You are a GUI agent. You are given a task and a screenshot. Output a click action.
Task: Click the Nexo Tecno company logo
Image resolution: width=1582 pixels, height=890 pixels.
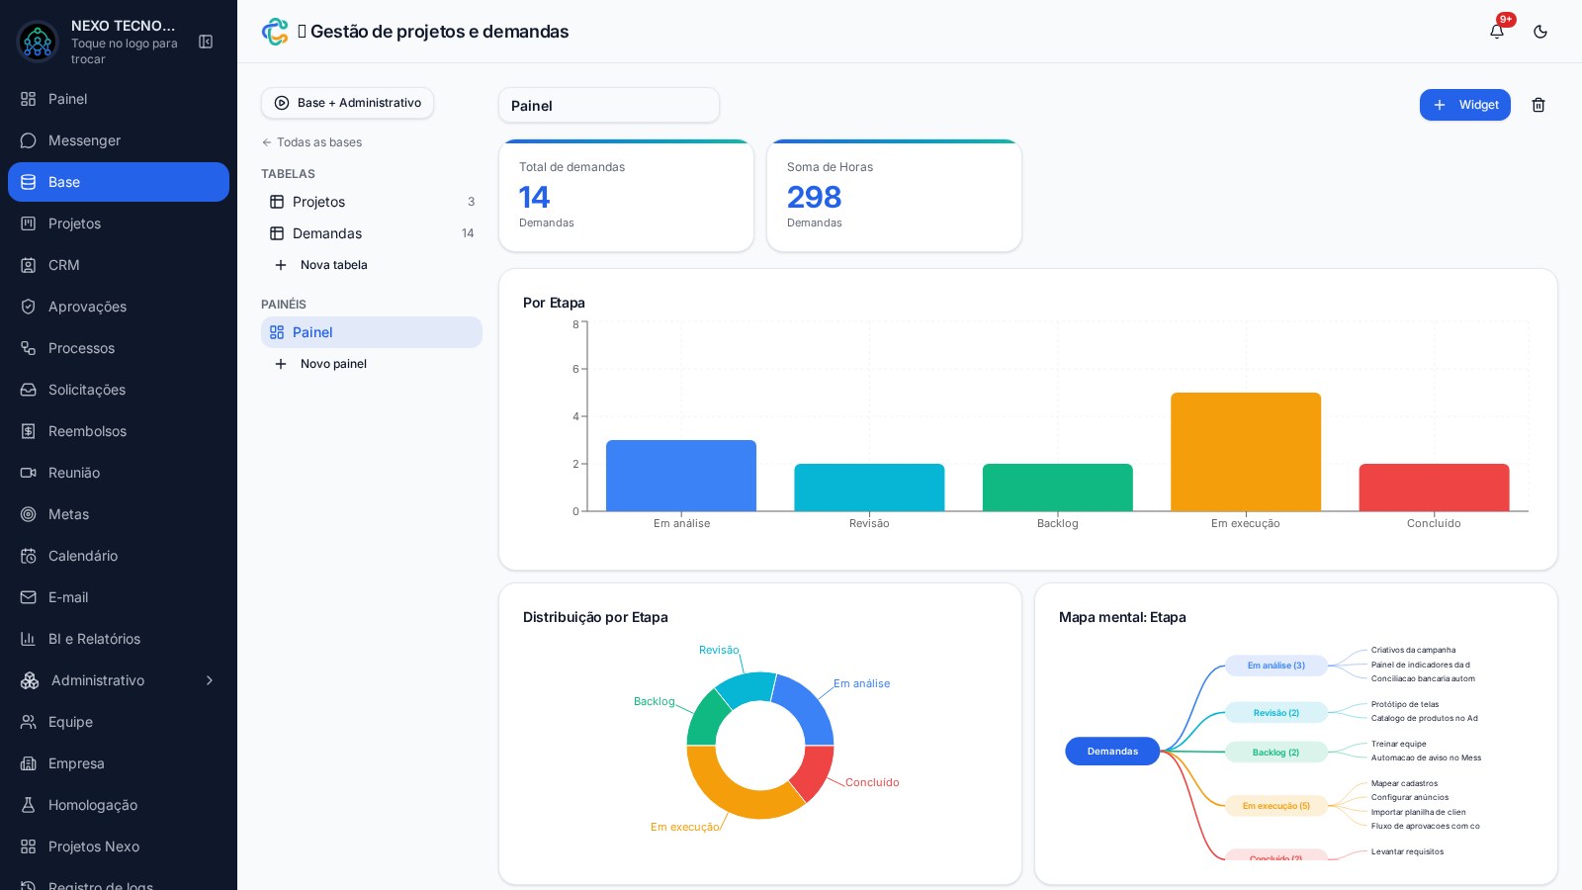tap(38, 42)
